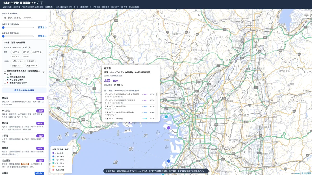The height and width of the screenshot is (175, 312).
Task: Open the 神戸港 entry in the port list
Action: pyautogui.click(x=23, y=126)
